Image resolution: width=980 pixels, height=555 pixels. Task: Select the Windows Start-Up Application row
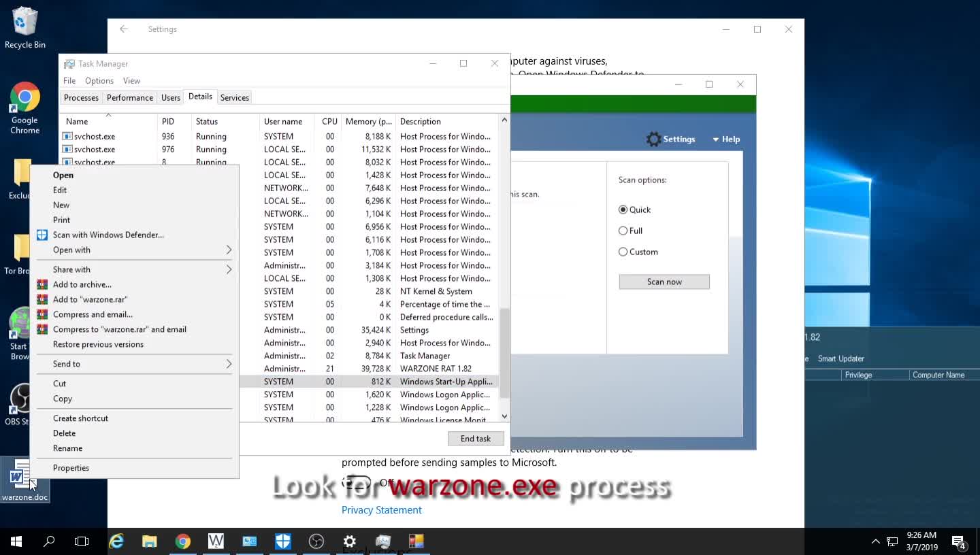point(368,382)
